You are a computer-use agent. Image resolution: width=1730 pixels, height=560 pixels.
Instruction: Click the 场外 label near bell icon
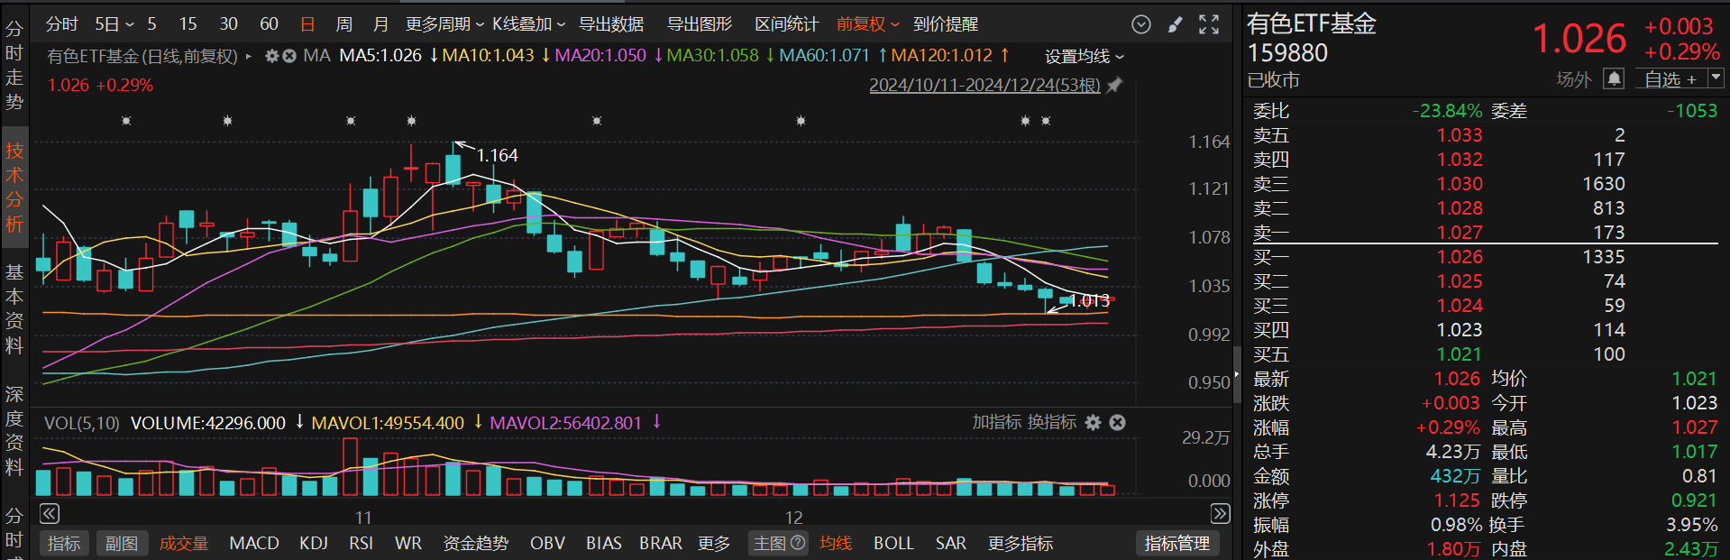click(x=1574, y=79)
